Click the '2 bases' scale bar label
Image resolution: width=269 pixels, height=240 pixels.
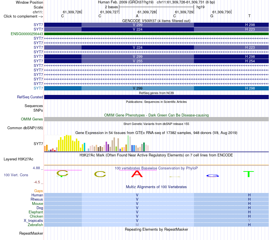pos(111,7)
